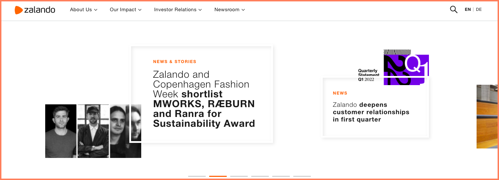
Task: Switch language to EN
Action: (468, 9)
